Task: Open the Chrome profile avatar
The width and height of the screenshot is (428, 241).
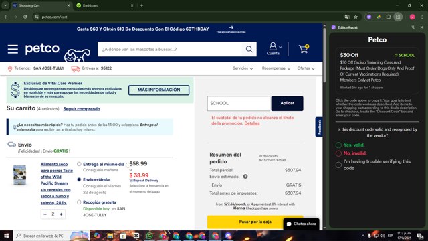Action: click(x=413, y=17)
